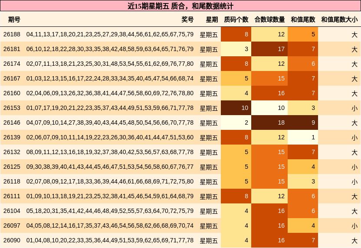Click sum tail cell 5 in row 26188

click(303, 35)
